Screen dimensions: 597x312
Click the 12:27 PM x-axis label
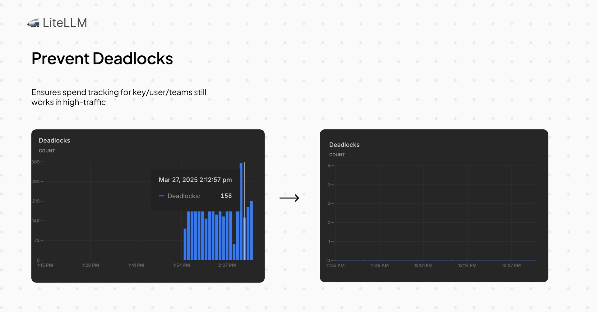point(511,265)
